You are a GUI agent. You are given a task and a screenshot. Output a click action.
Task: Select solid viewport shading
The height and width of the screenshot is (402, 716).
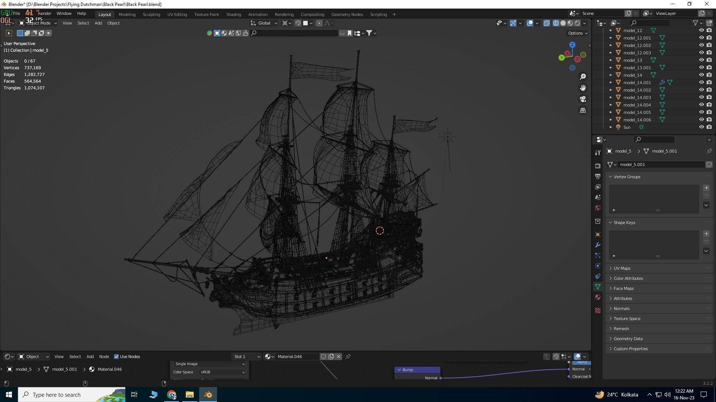click(x=563, y=23)
